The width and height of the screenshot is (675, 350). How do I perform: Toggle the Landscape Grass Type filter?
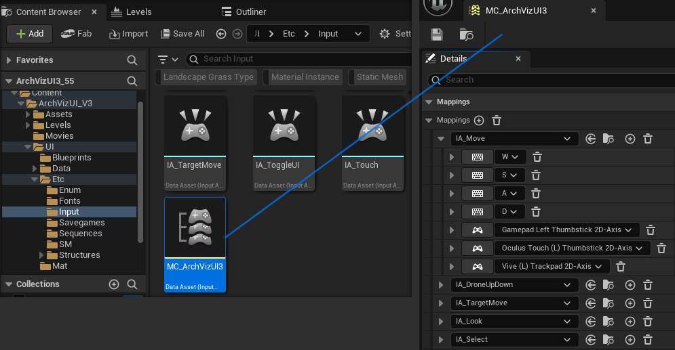(208, 77)
